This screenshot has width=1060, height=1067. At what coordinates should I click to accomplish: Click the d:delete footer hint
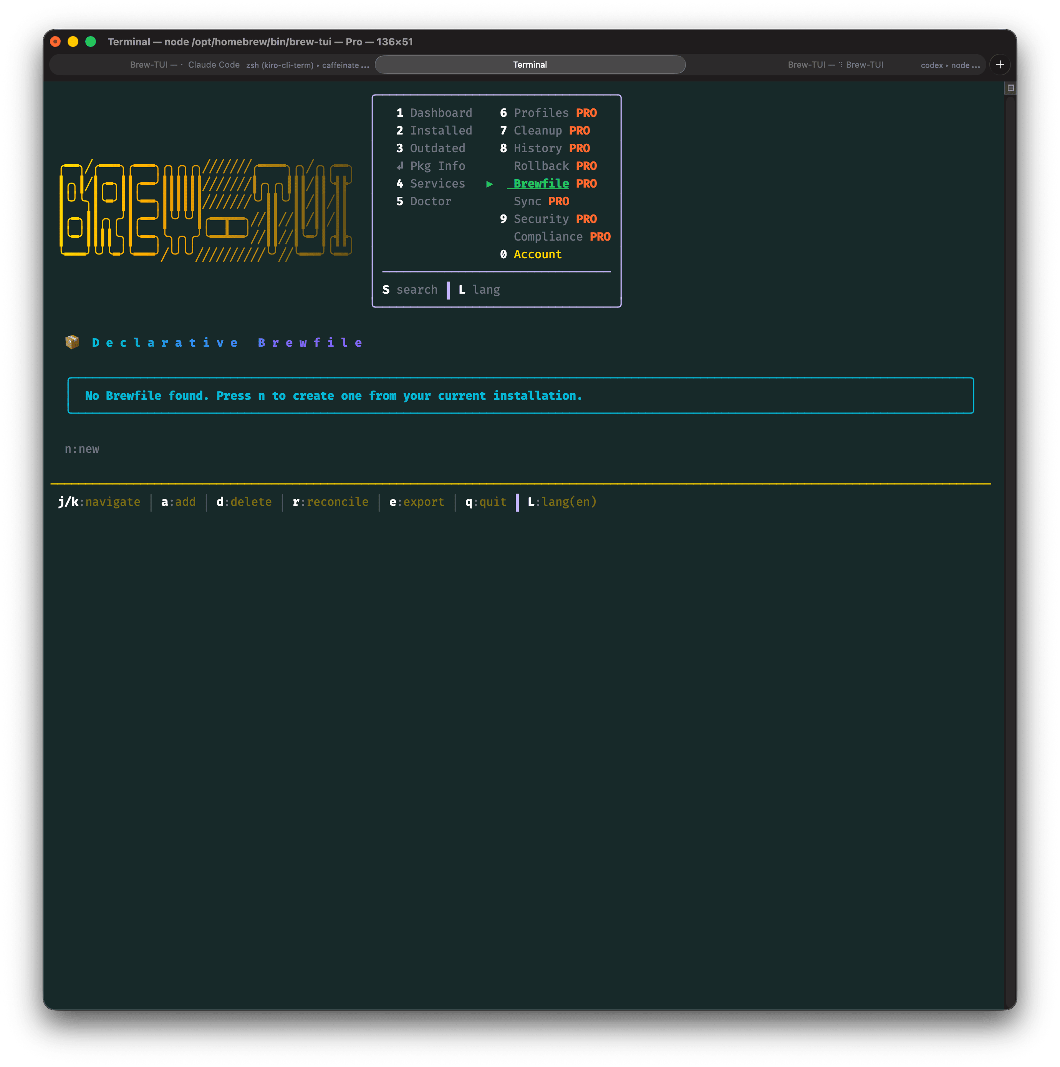244,502
